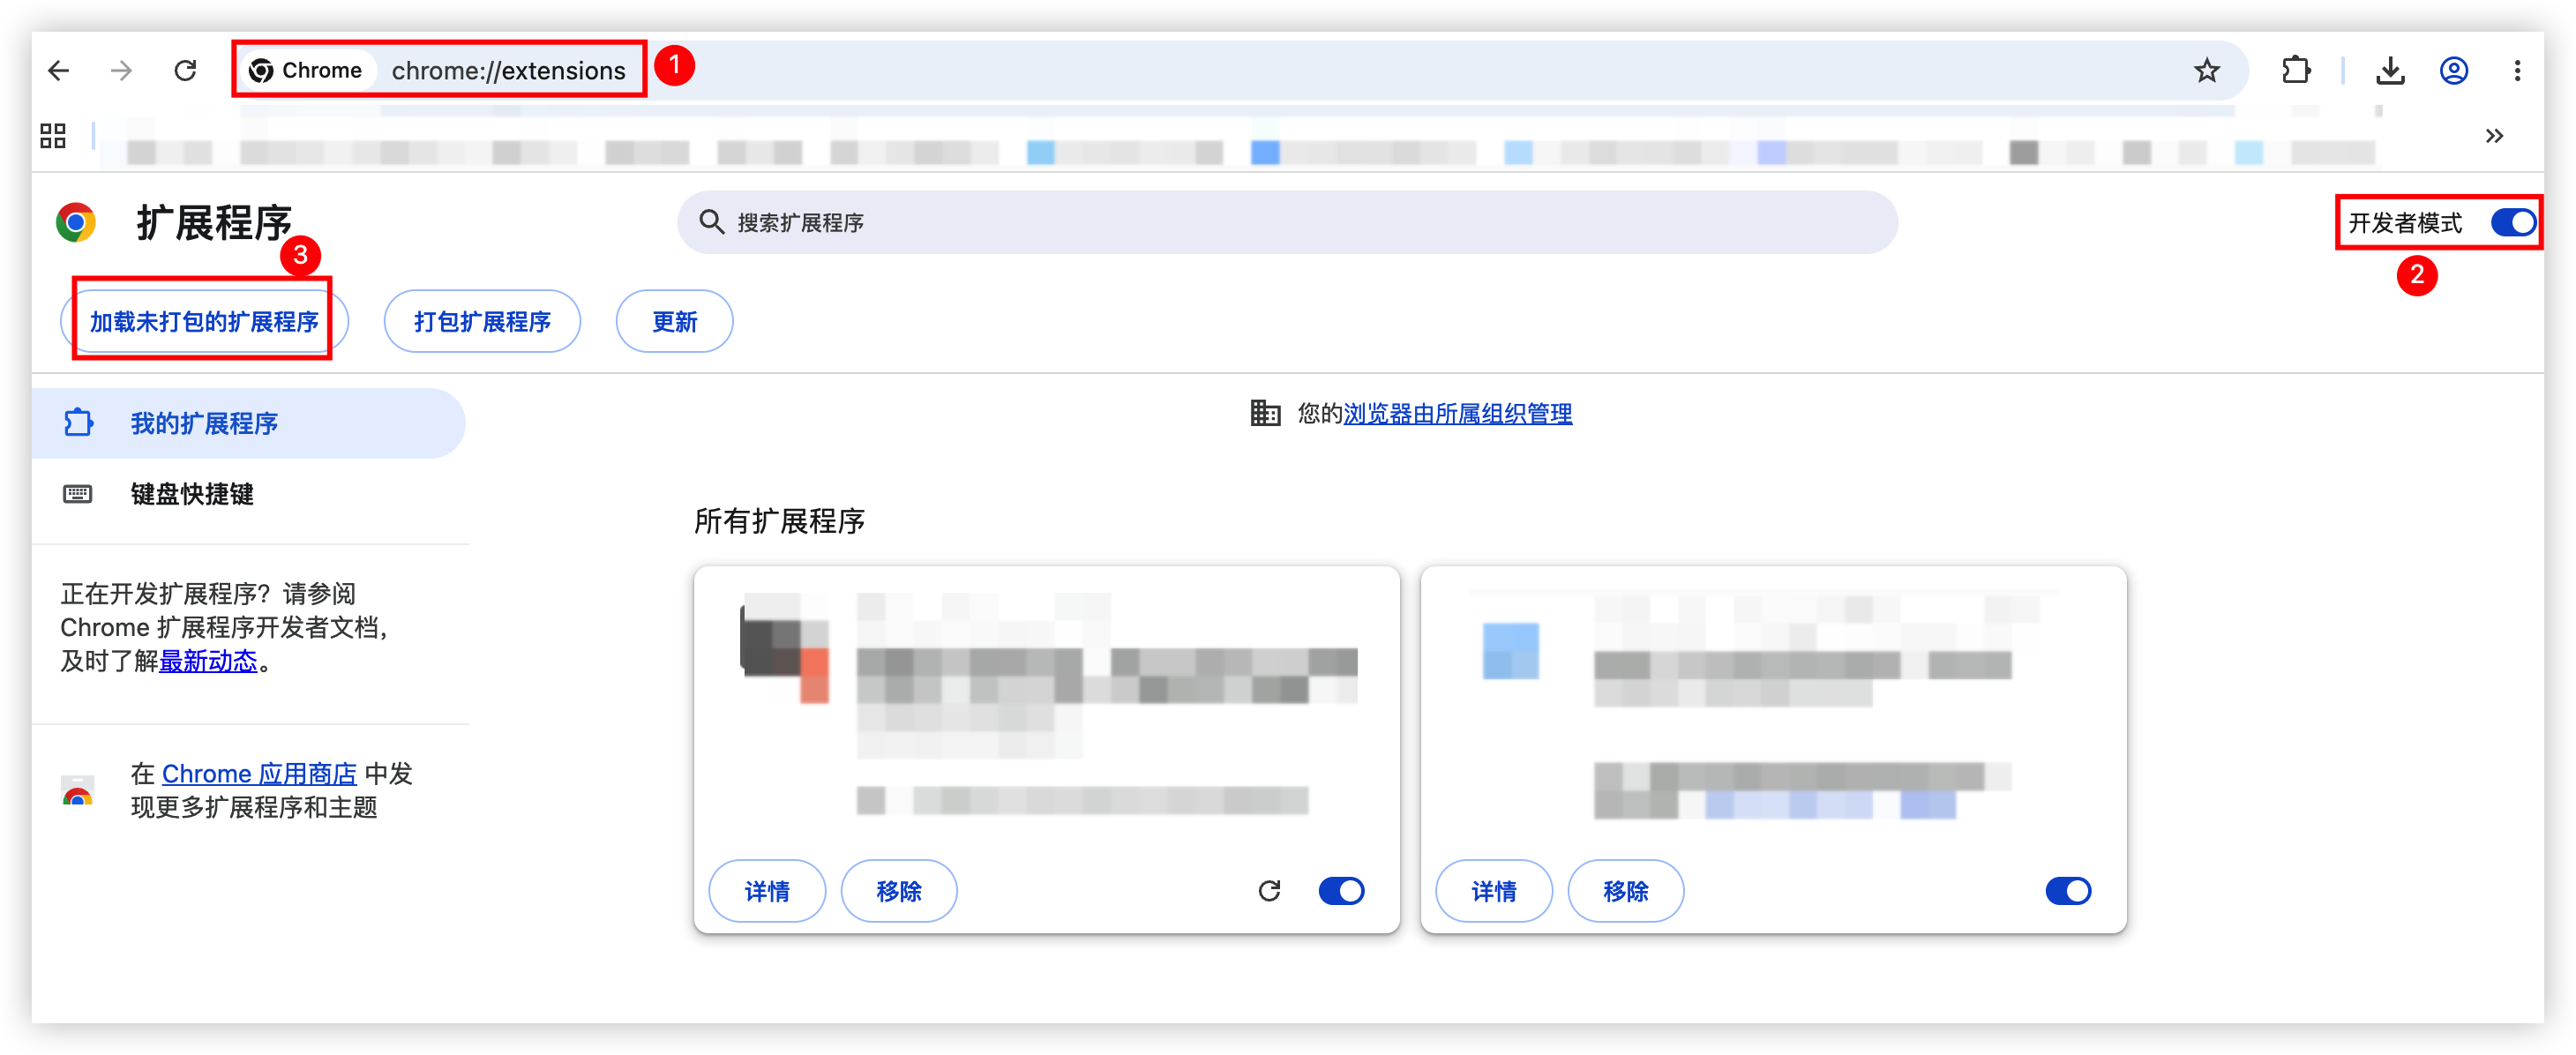Image resolution: width=2576 pixels, height=1055 pixels.
Task: Click 详情 on the first extension
Action: coord(767,891)
